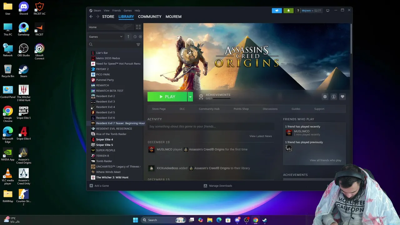Open Guides link
The image size is (400, 225).
pos(296,109)
